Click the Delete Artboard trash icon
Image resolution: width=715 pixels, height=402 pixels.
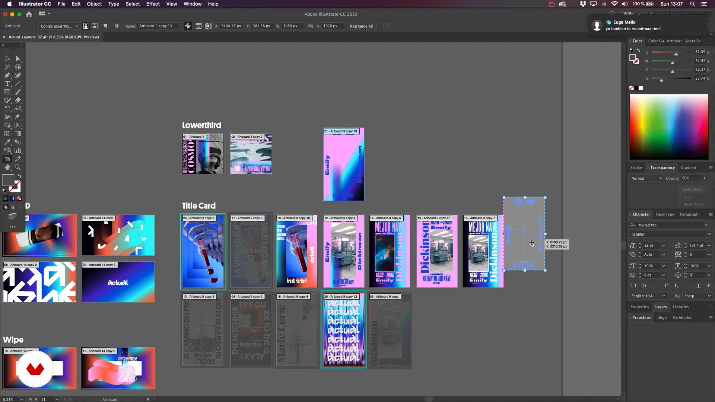(x=117, y=26)
